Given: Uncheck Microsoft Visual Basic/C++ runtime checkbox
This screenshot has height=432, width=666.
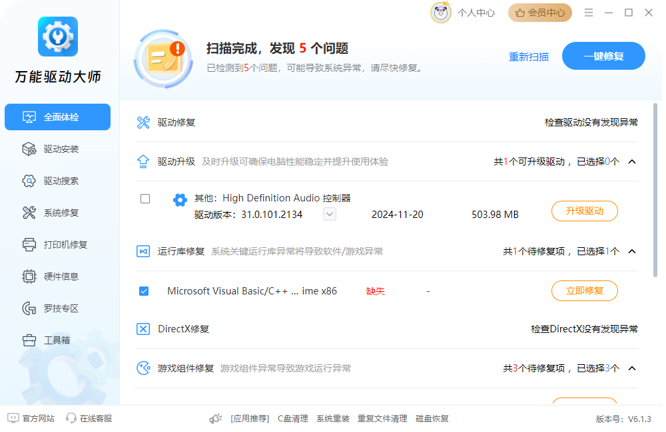Looking at the screenshot, I should 144,291.
